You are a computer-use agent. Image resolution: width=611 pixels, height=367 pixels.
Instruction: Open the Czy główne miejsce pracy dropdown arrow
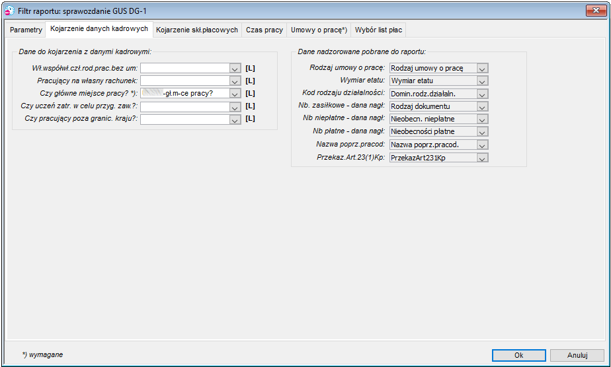tap(235, 93)
